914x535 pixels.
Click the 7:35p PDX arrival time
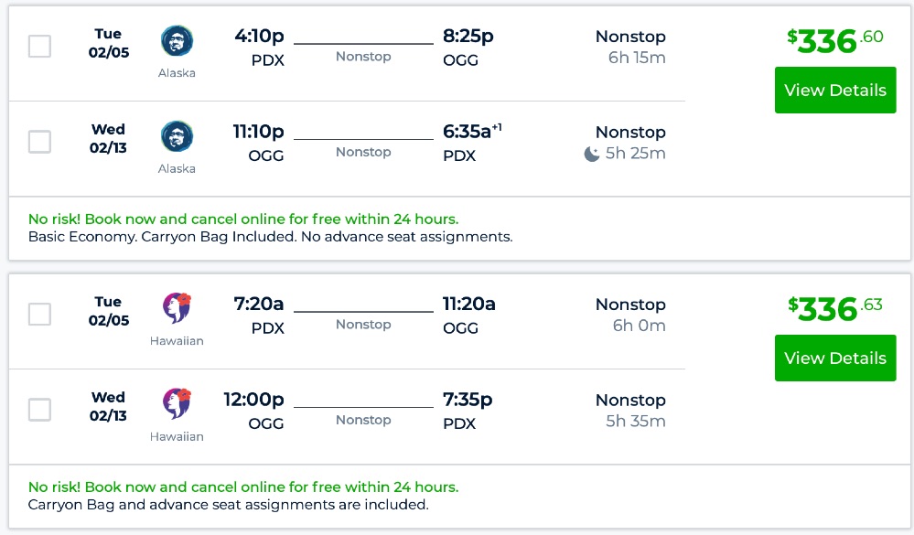(x=468, y=400)
